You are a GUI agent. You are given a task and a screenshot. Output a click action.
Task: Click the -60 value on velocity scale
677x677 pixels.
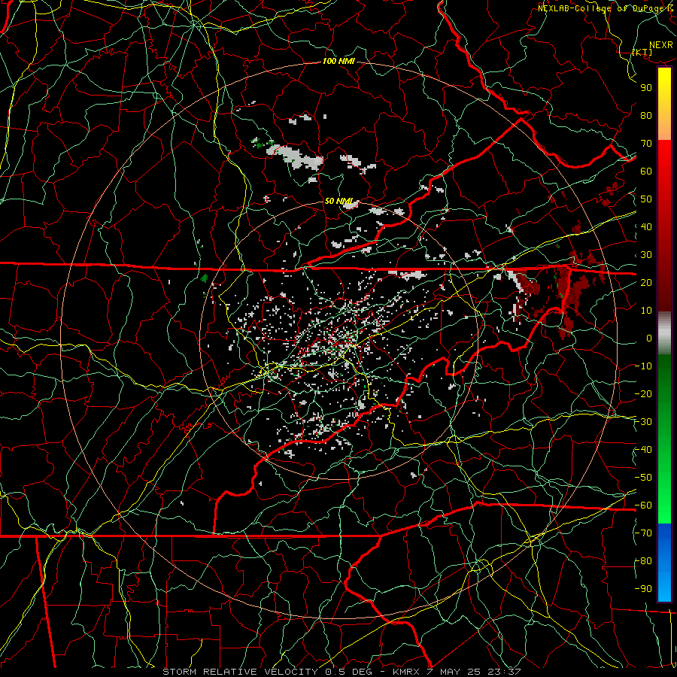(643, 505)
